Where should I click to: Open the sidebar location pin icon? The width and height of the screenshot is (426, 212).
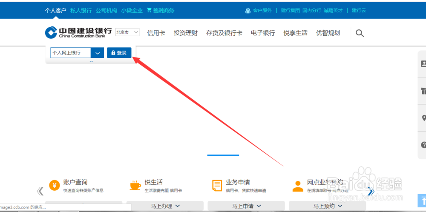tap(423, 118)
